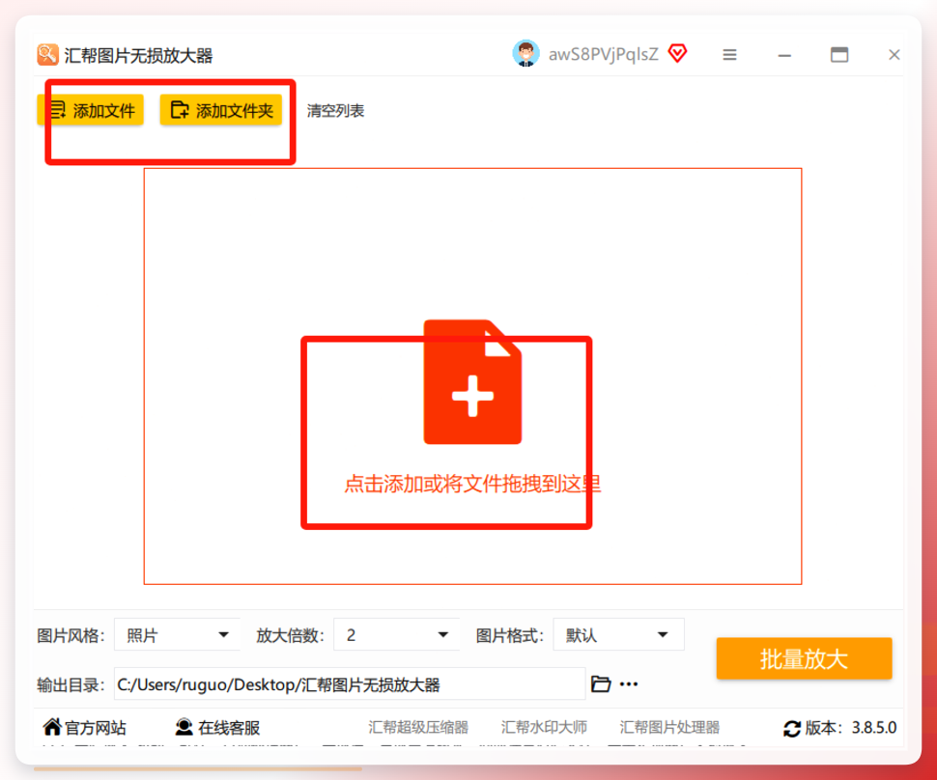Open the 图片格式 dropdown showing 默认
This screenshot has height=780, width=937.
click(x=618, y=635)
